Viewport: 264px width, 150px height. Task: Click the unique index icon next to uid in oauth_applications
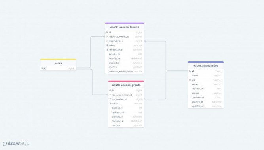(x=190, y=80)
